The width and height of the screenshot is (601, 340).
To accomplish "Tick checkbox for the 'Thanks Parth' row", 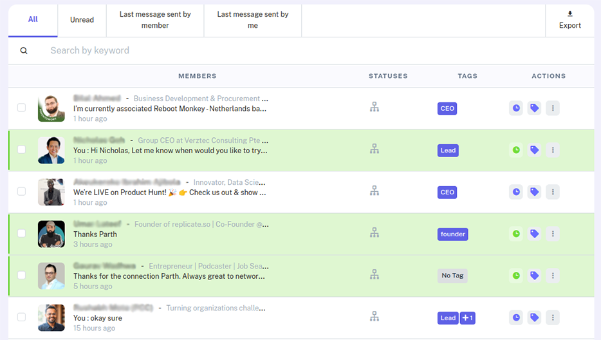I will click(21, 233).
